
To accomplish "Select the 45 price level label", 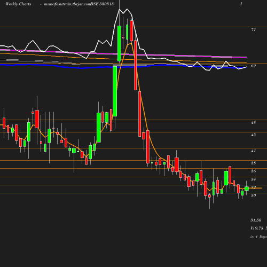I will [x=253, y=135].
